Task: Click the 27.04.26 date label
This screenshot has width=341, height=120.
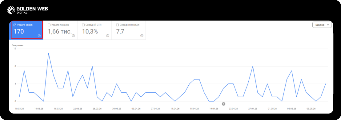Action: 252,109
